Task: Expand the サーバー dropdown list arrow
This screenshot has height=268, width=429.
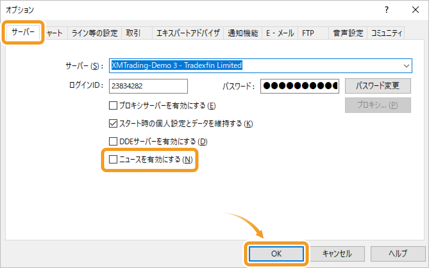Action: pyautogui.click(x=407, y=66)
